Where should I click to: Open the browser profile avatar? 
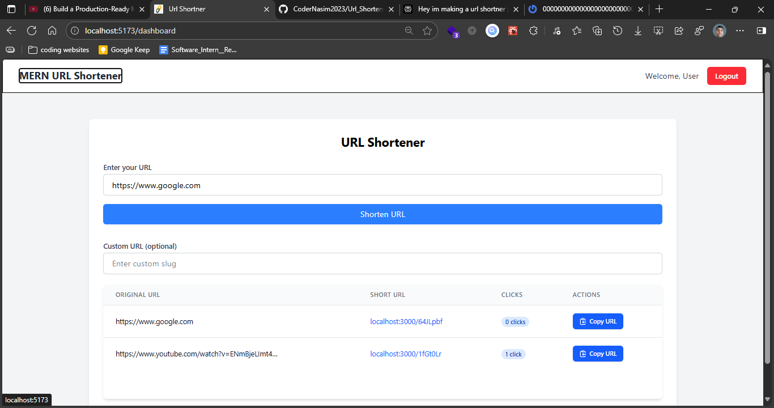720,31
